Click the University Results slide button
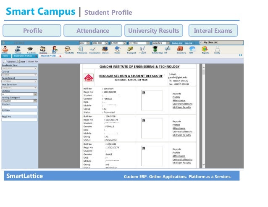The image size is (268, 207). coord(154,30)
